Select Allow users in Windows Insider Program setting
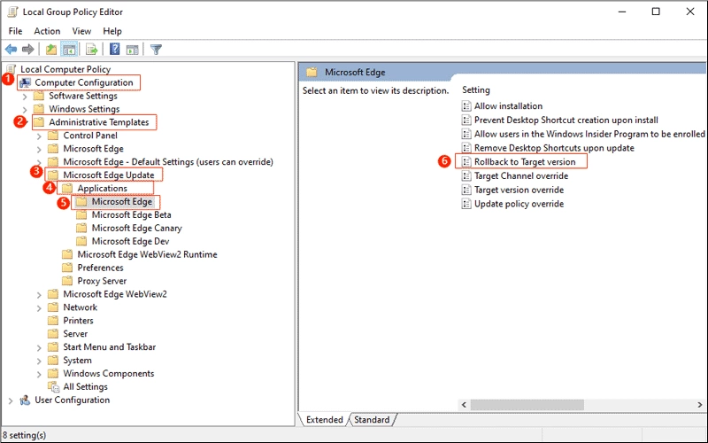Viewport: 708px width, 443px height. click(589, 135)
